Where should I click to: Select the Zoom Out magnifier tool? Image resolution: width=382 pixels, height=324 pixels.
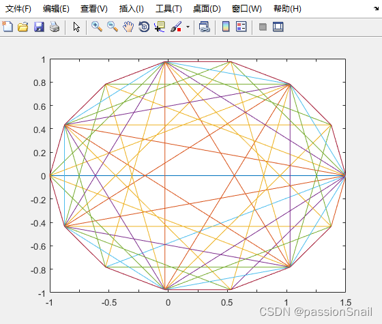113,27
